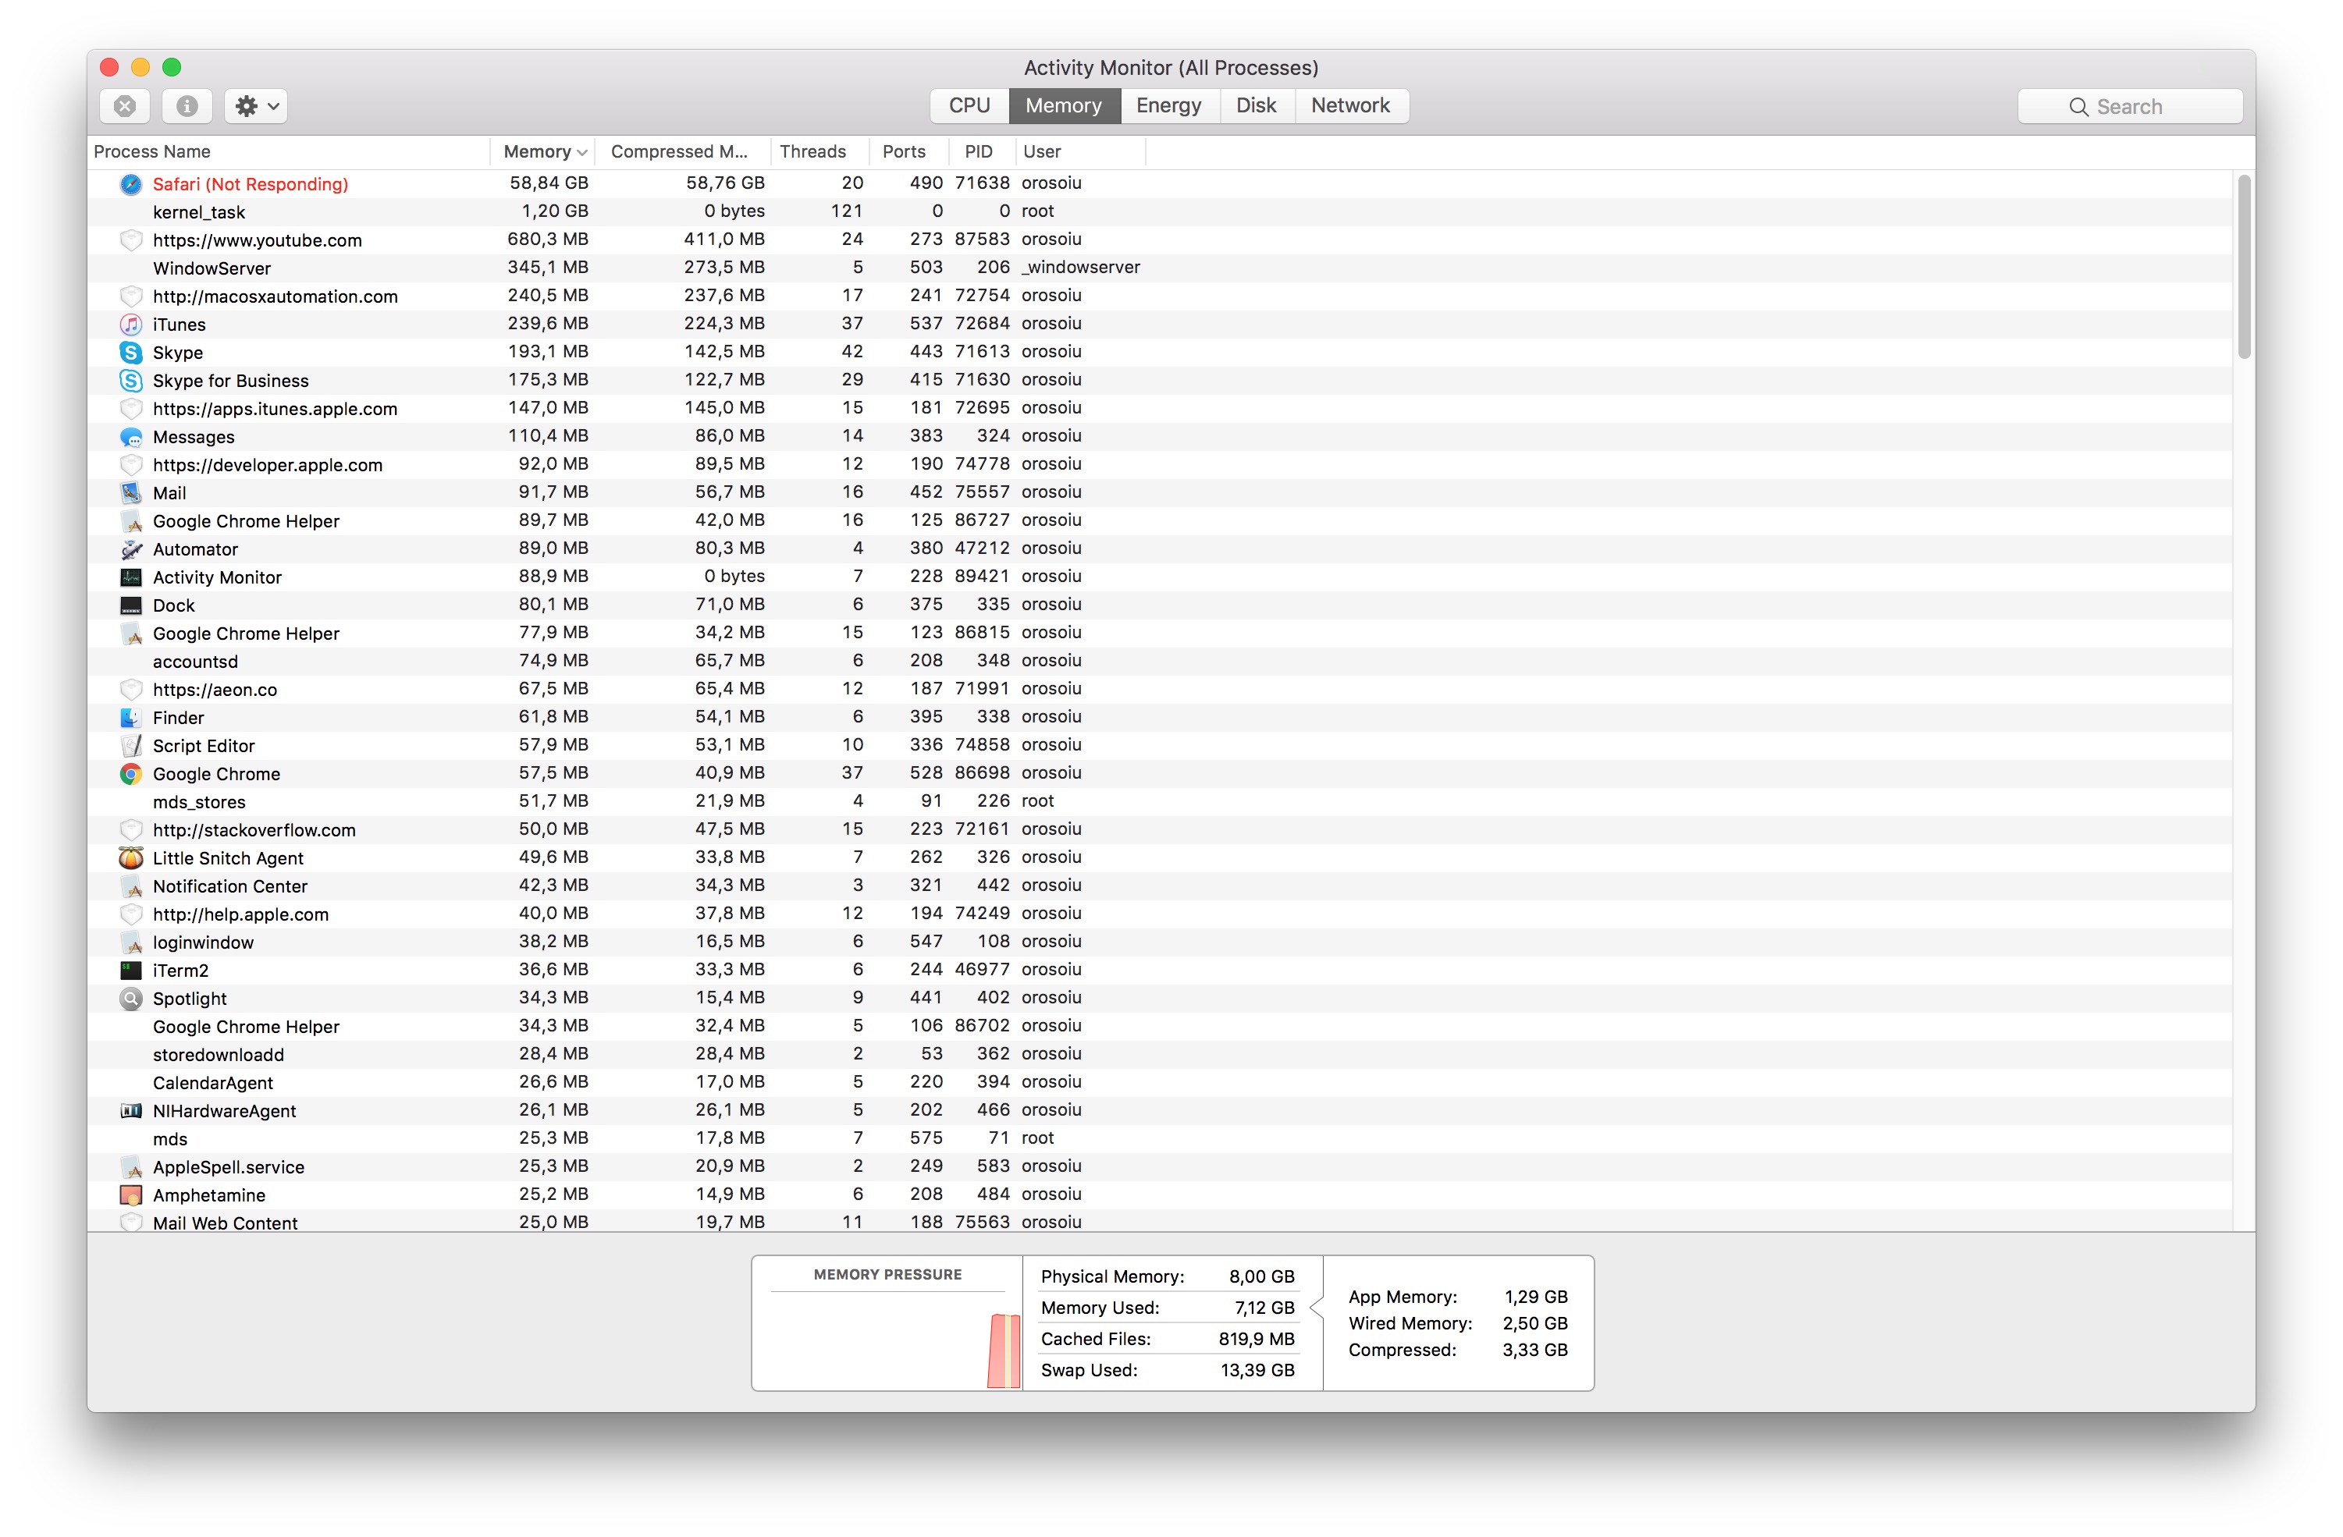Click the AppleSpell.service icon
The image size is (2343, 1537).
click(x=131, y=1167)
